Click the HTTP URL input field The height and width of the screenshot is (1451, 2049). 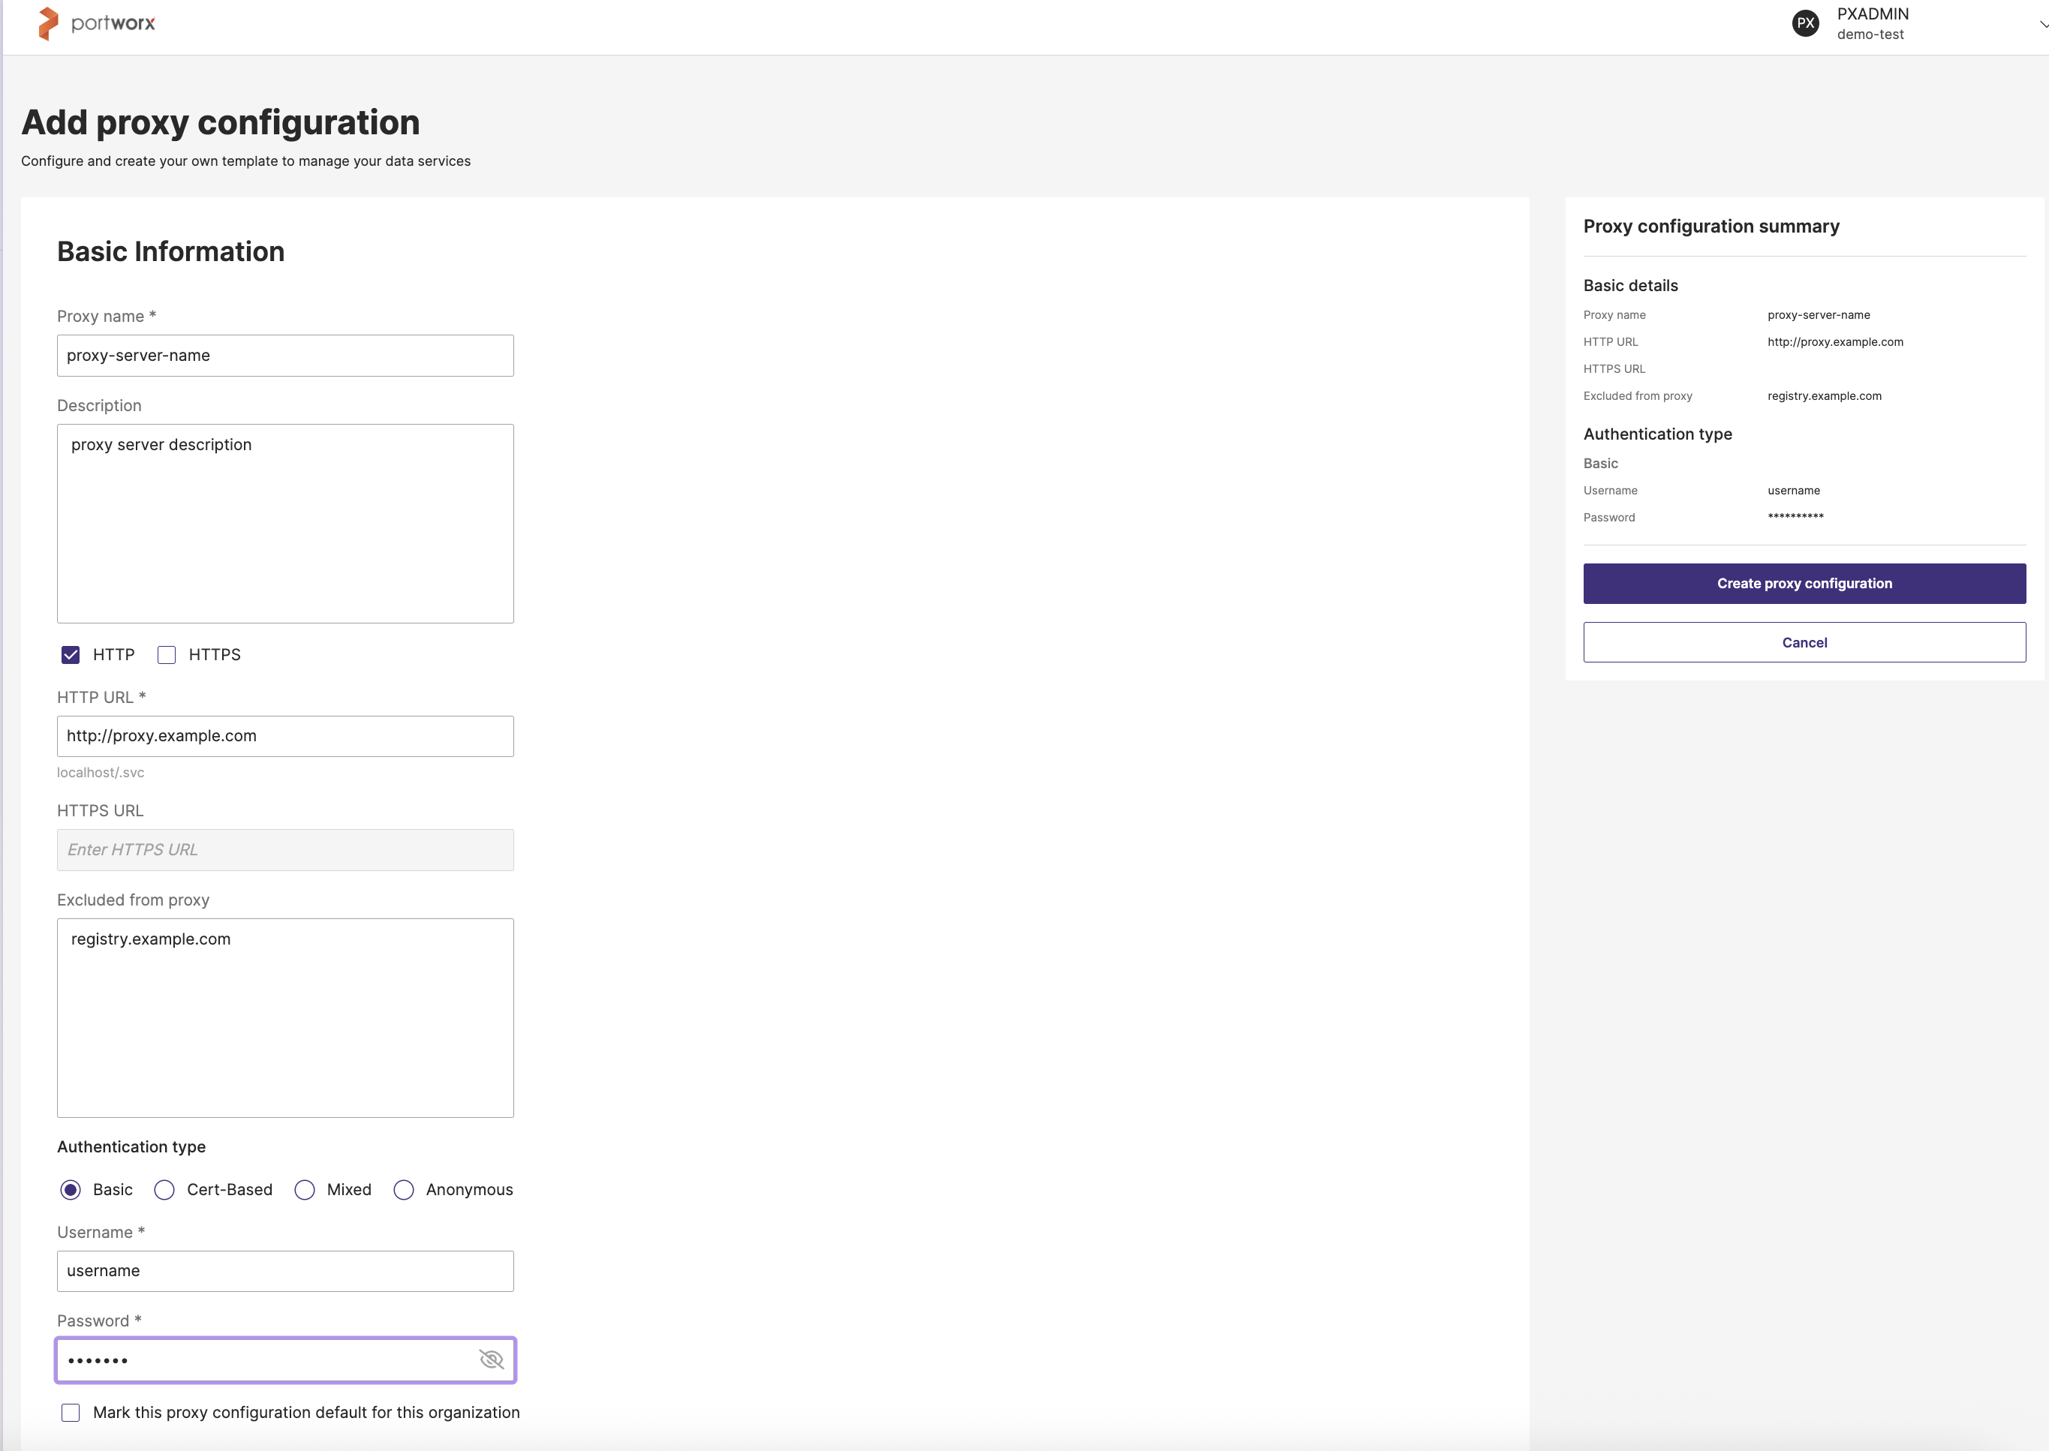[x=285, y=736]
